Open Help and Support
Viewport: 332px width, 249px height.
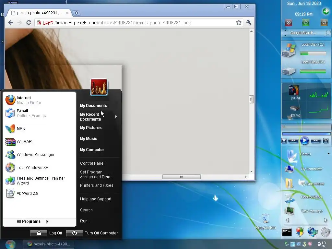tap(96, 199)
